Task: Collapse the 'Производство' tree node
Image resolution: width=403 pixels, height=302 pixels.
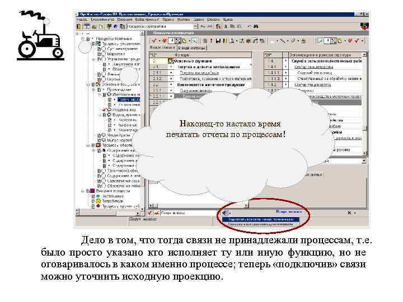Action: coord(94,89)
